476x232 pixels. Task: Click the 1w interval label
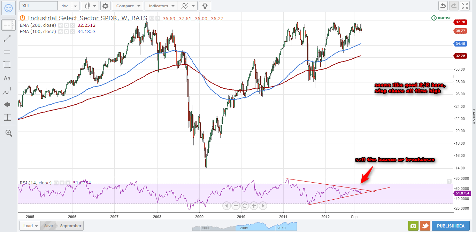click(65, 6)
